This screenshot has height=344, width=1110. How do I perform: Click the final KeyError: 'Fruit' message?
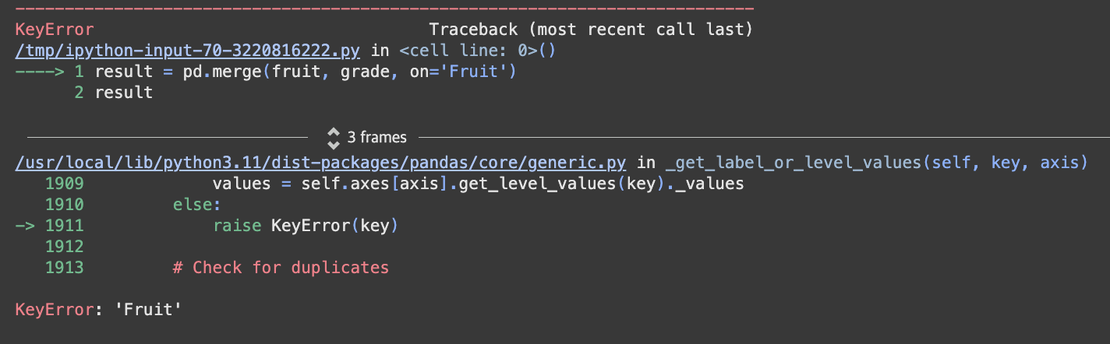98,310
